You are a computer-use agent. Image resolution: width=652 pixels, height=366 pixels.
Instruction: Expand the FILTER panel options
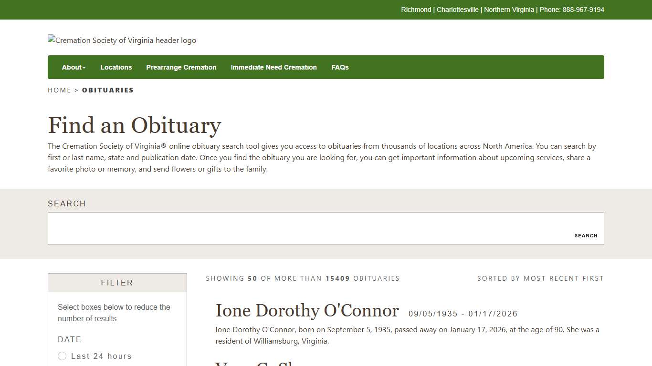tap(117, 283)
